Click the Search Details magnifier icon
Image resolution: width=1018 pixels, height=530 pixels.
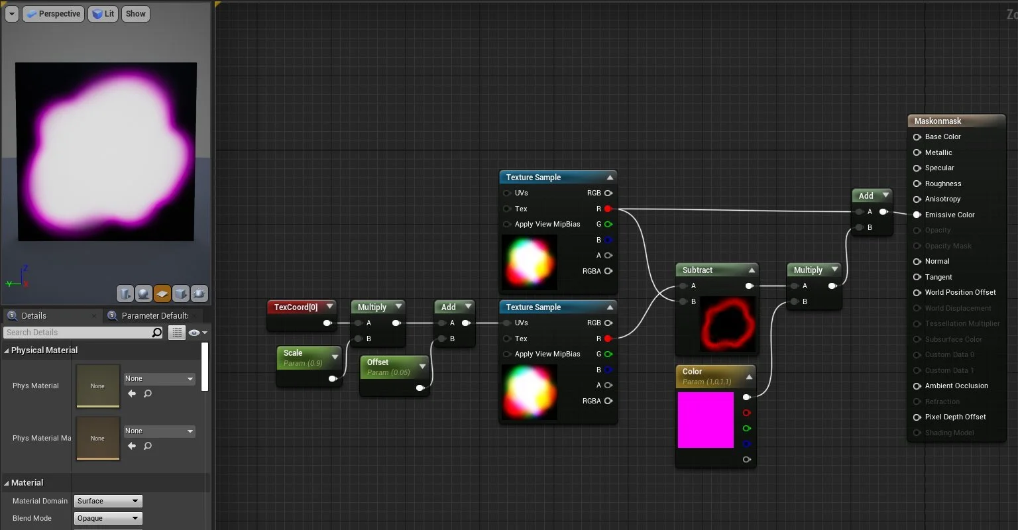[x=156, y=333]
